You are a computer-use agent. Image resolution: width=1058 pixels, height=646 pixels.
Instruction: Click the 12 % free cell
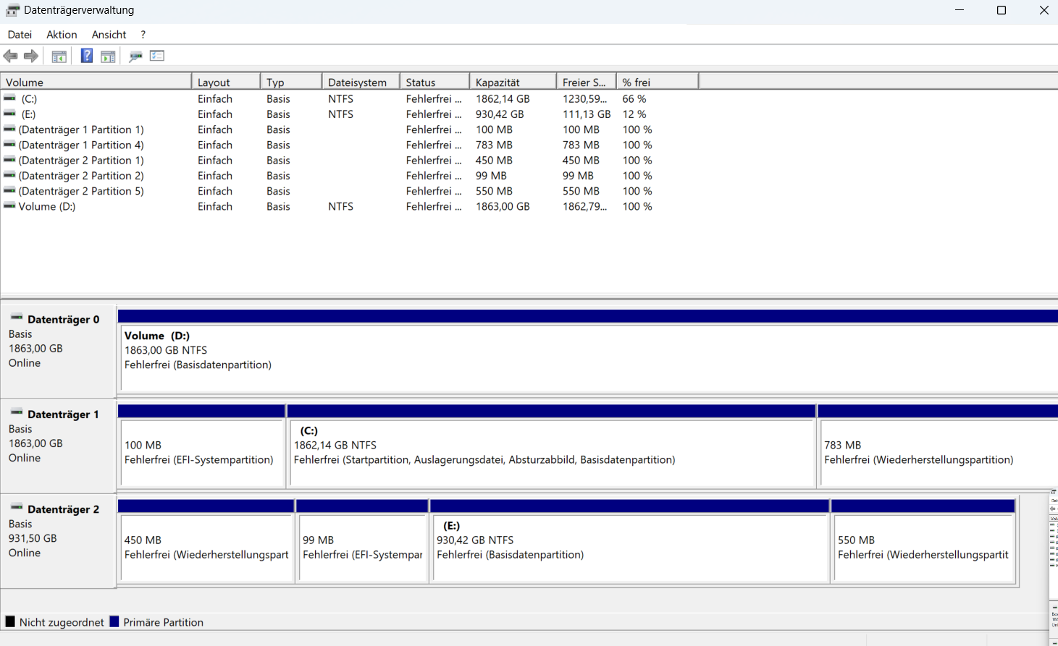pos(634,114)
